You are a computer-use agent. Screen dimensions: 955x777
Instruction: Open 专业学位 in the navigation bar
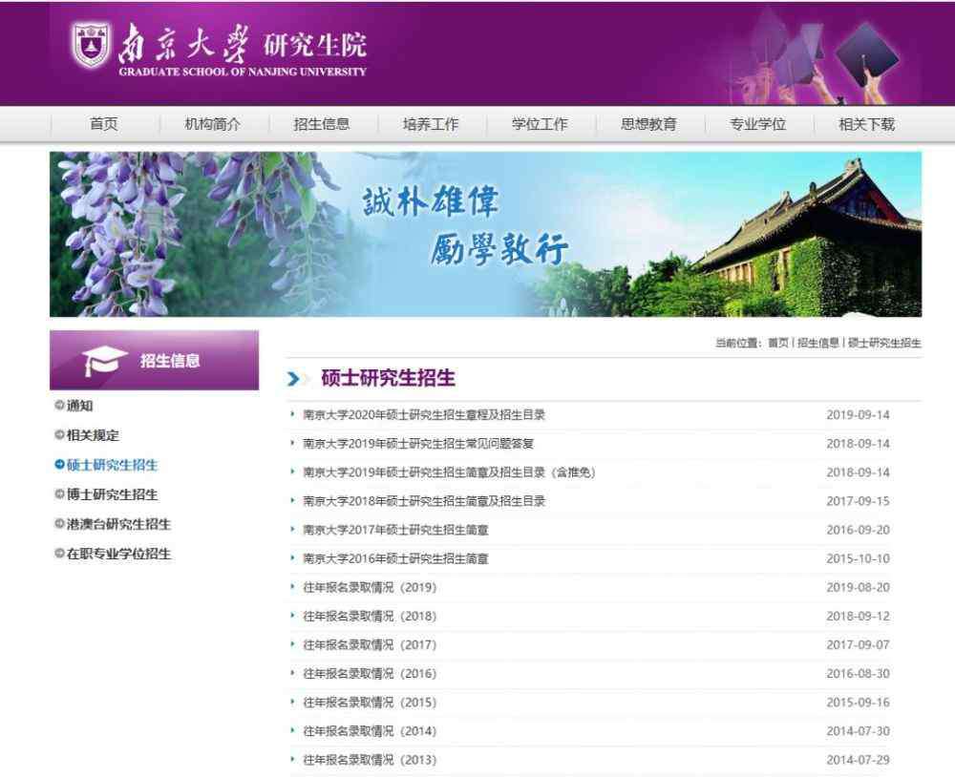tap(757, 124)
